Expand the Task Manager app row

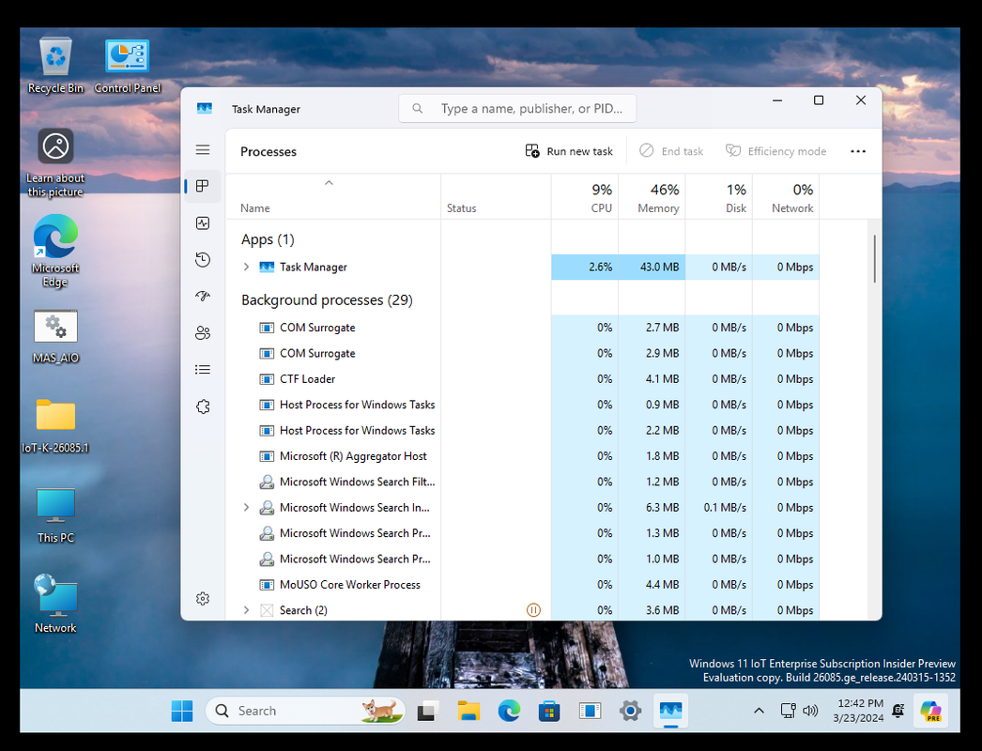pyautogui.click(x=246, y=267)
